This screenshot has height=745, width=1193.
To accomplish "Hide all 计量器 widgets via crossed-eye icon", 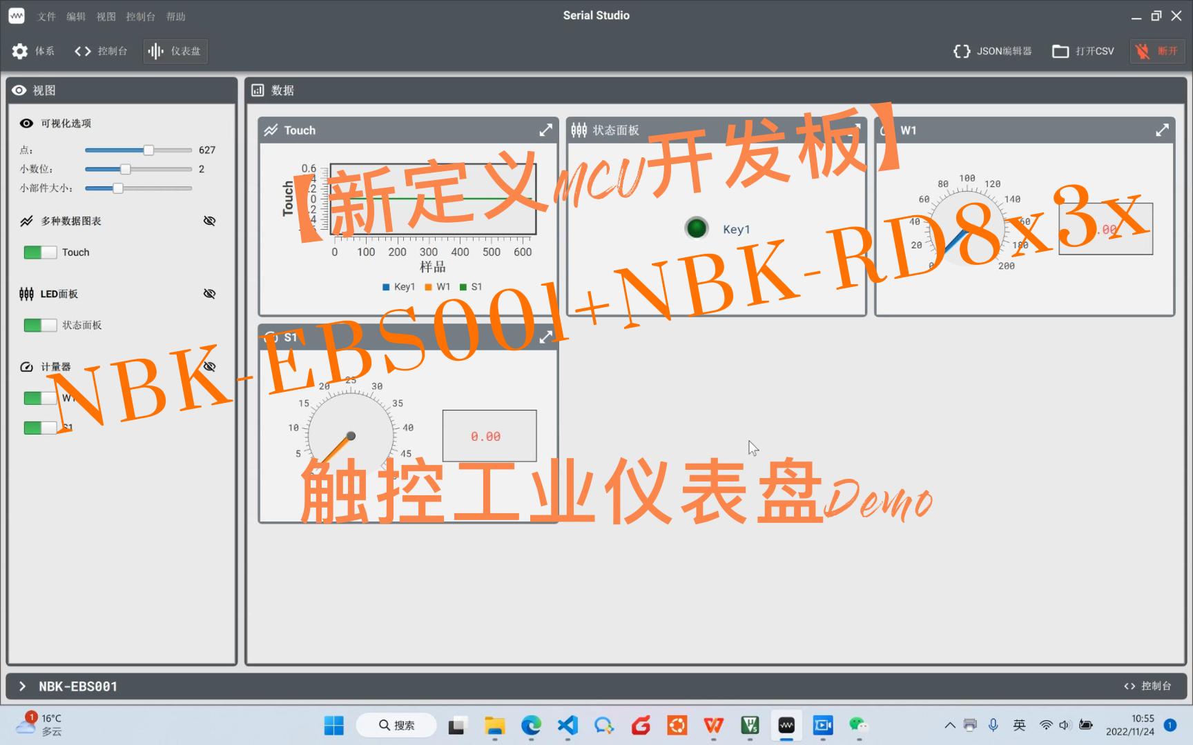I will pyautogui.click(x=210, y=367).
